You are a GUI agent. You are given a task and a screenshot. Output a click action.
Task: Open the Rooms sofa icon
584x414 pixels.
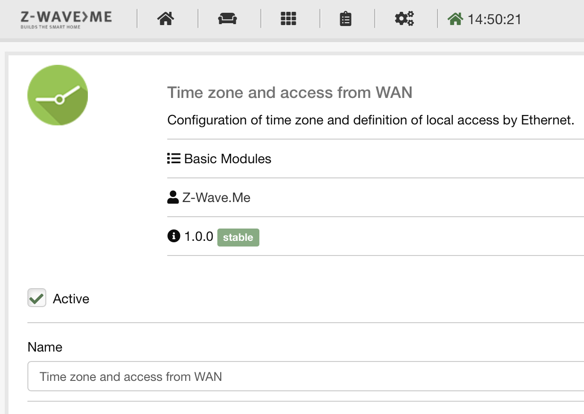tap(227, 19)
